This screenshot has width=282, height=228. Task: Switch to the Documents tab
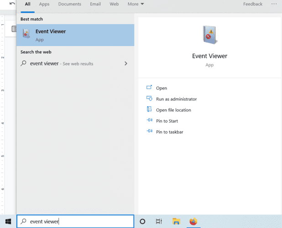70,4
